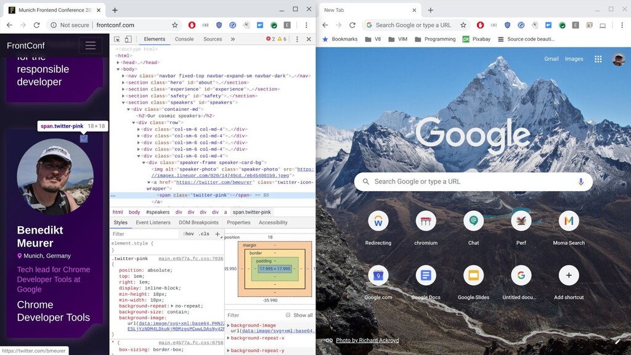Click the blue shield extension icon in left window
This screenshot has width=631, height=355.
click(219, 25)
